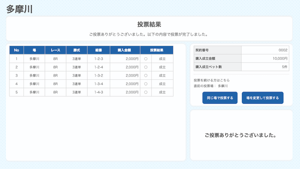Click 多摩川 venue cell in row 1-4-3

click(x=34, y=92)
